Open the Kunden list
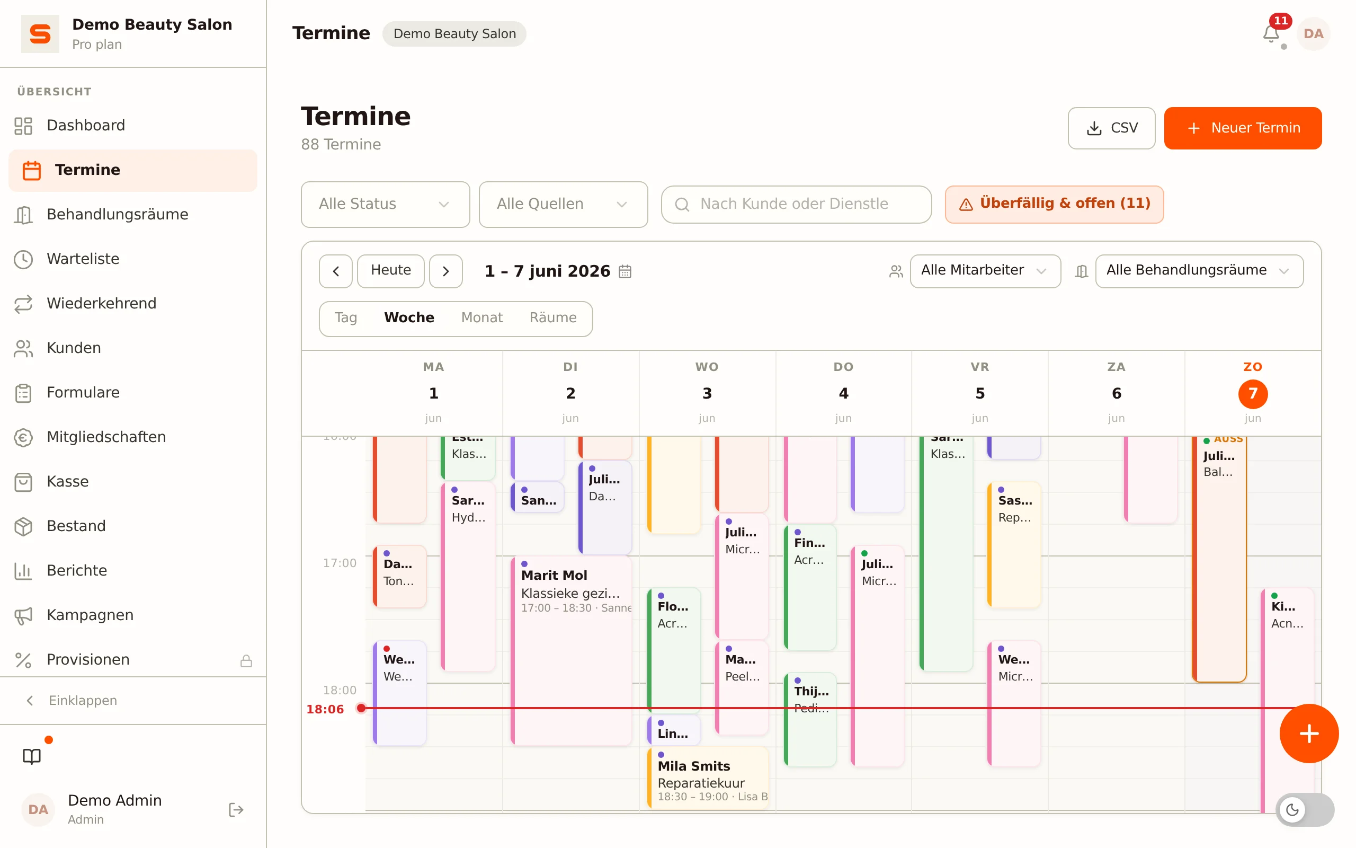Screen dimensions: 1356x848 pos(133,348)
